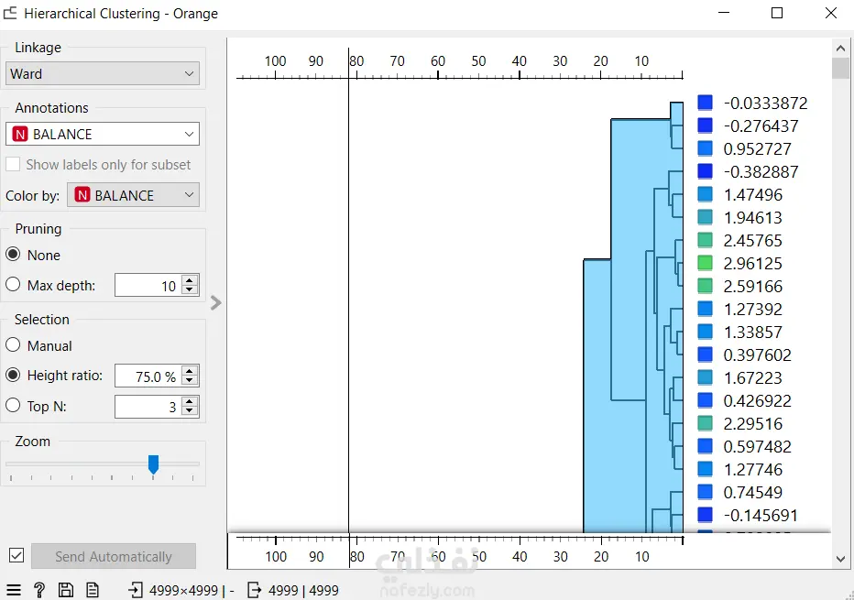Toggle the Send Automatically checkbox
854x600 pixels.
[16, 556]
